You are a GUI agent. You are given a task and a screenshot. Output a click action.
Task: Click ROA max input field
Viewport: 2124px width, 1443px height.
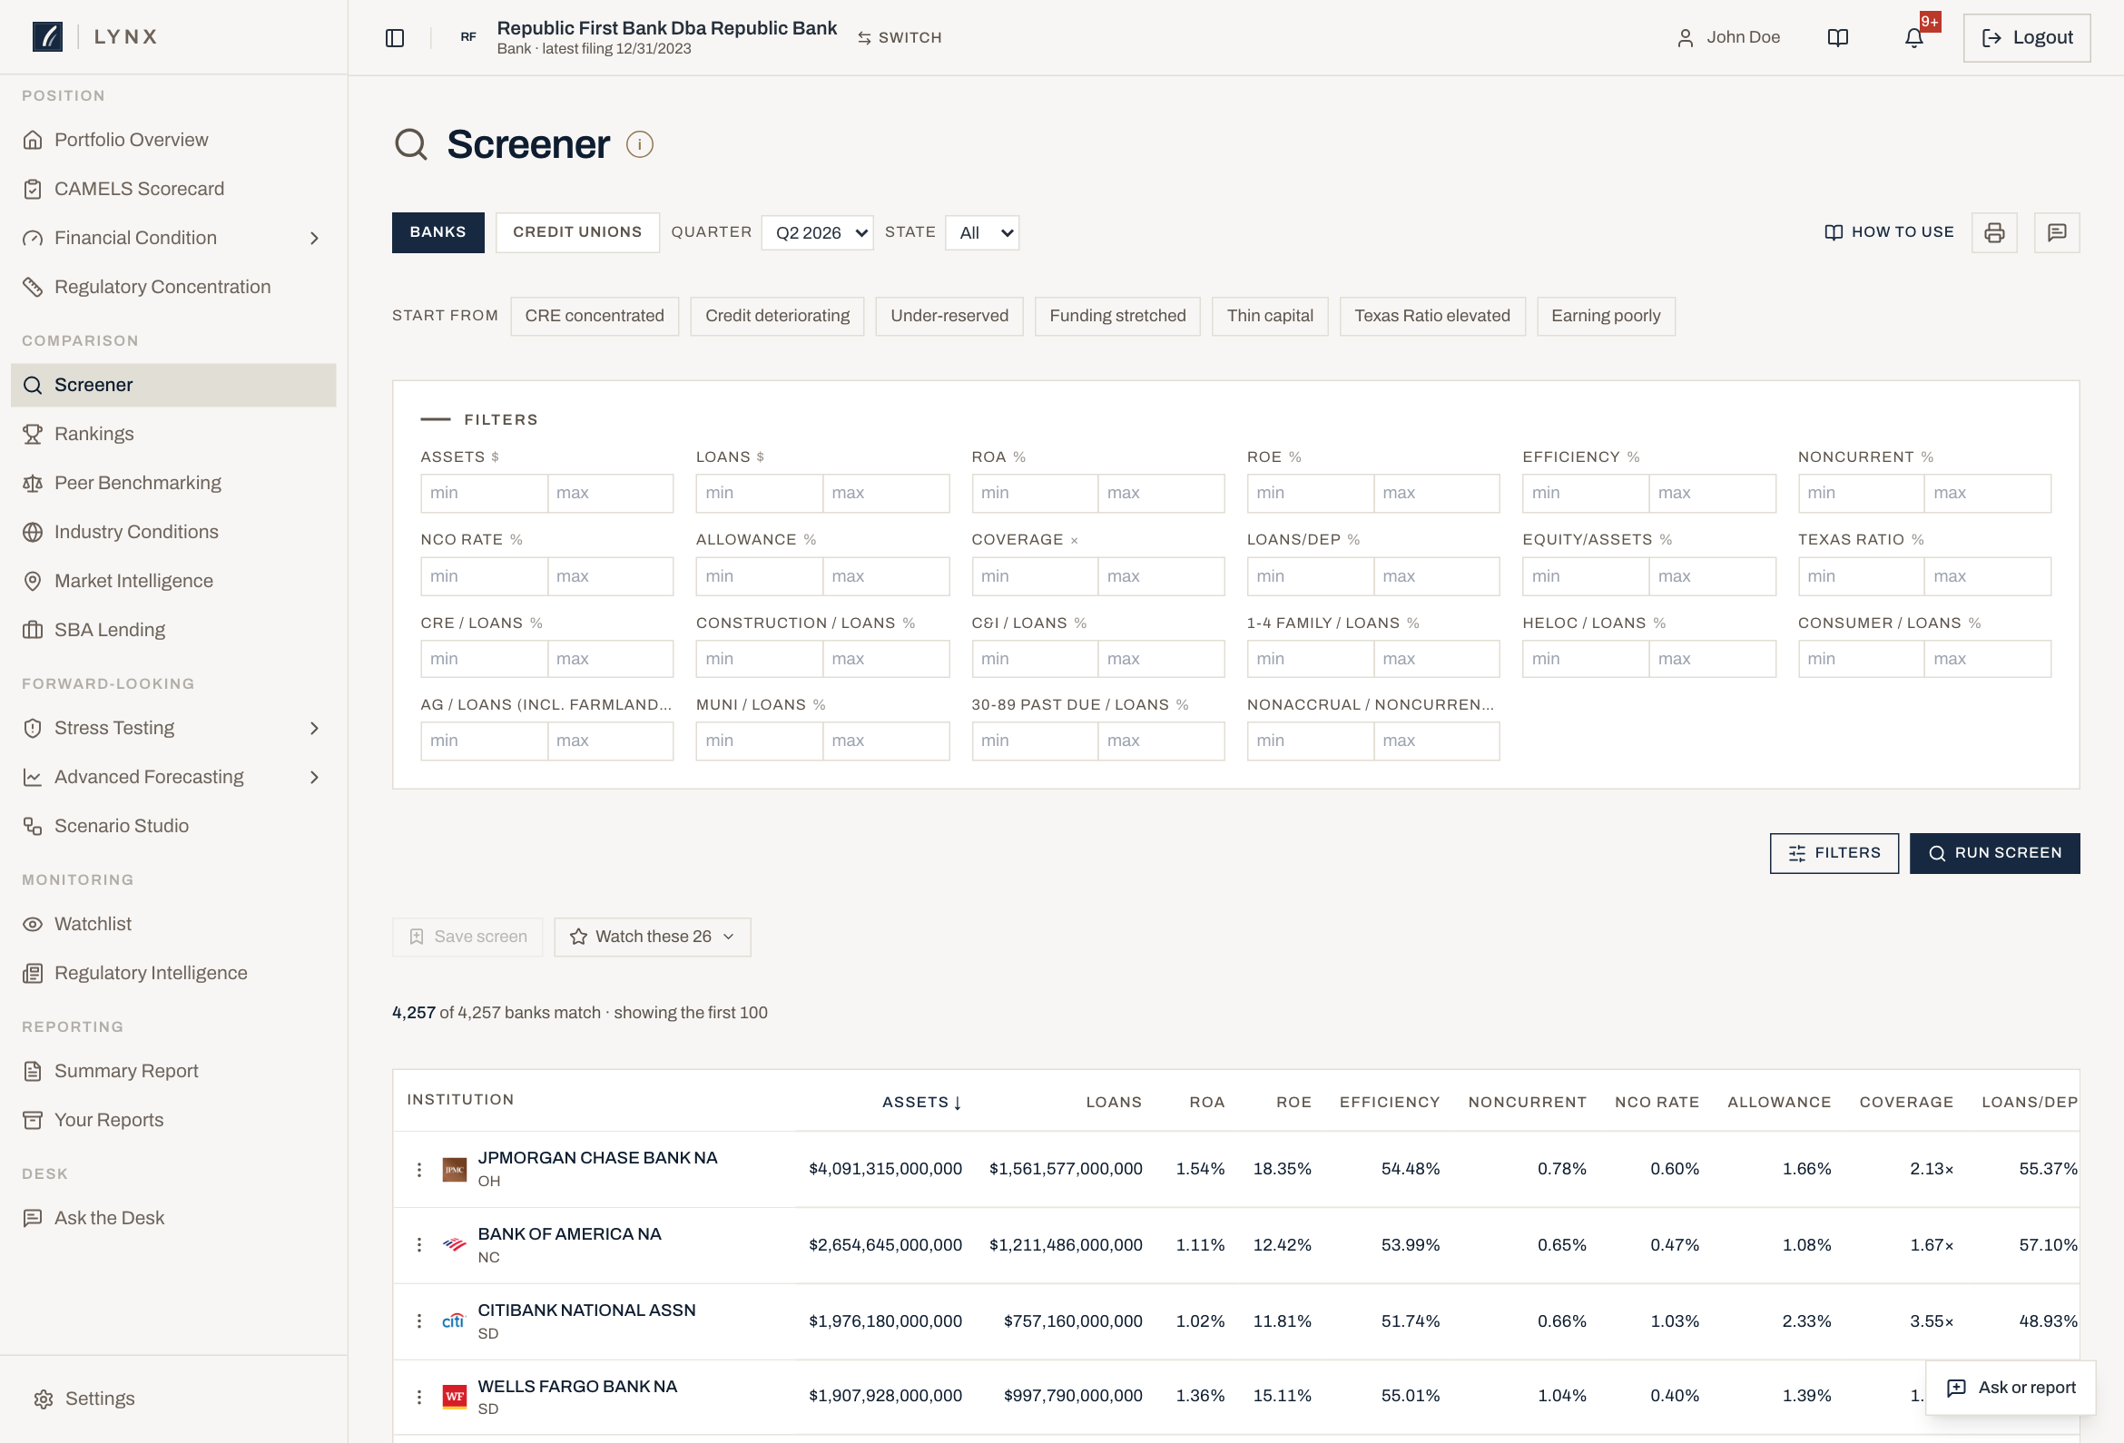pyautogui.click(x=1161, y=493)
